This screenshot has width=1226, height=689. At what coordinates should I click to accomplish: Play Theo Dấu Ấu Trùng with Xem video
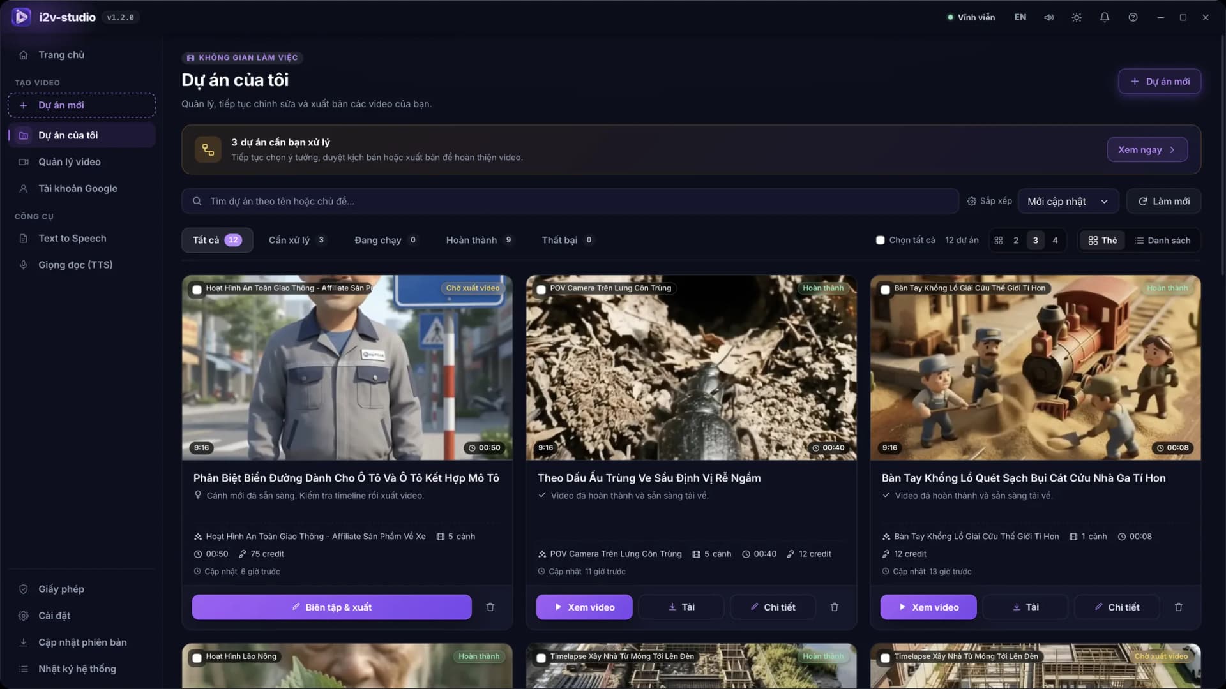point(584,607)
